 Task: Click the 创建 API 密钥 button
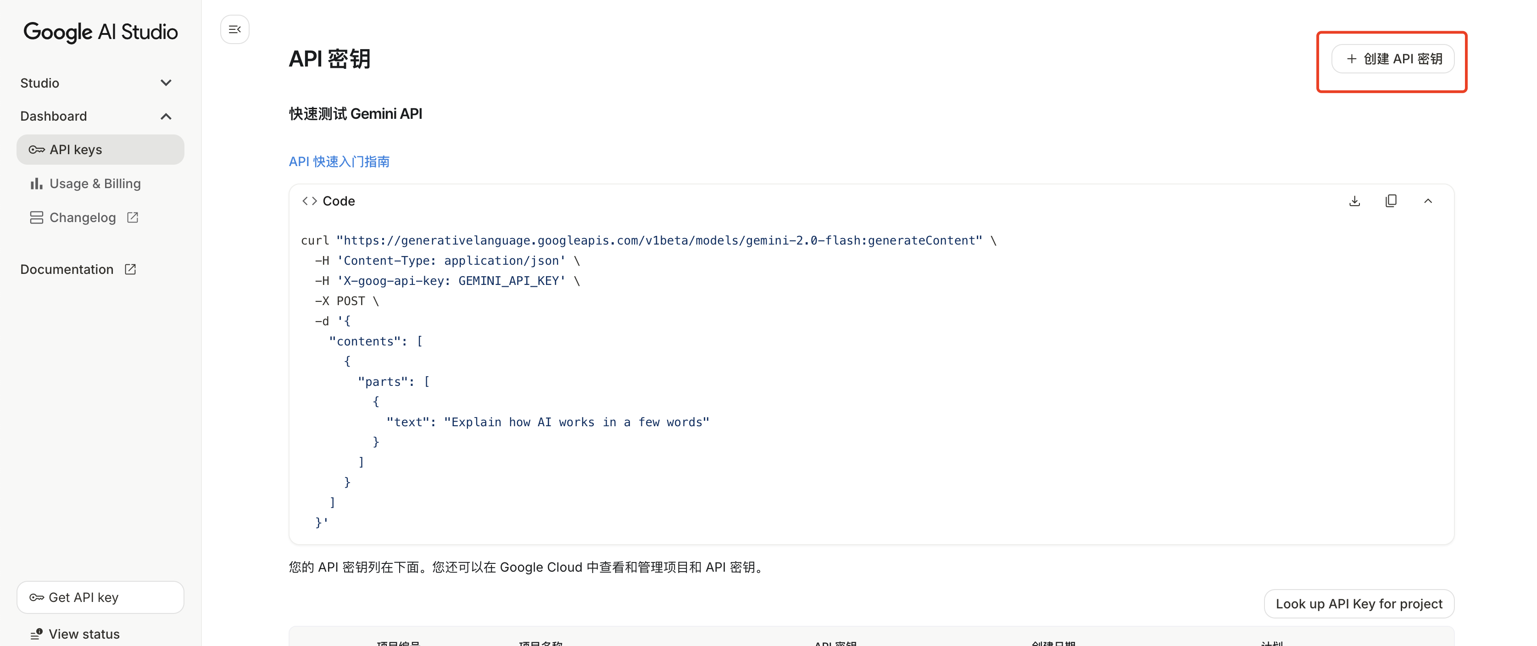(x=1392, y=59)
